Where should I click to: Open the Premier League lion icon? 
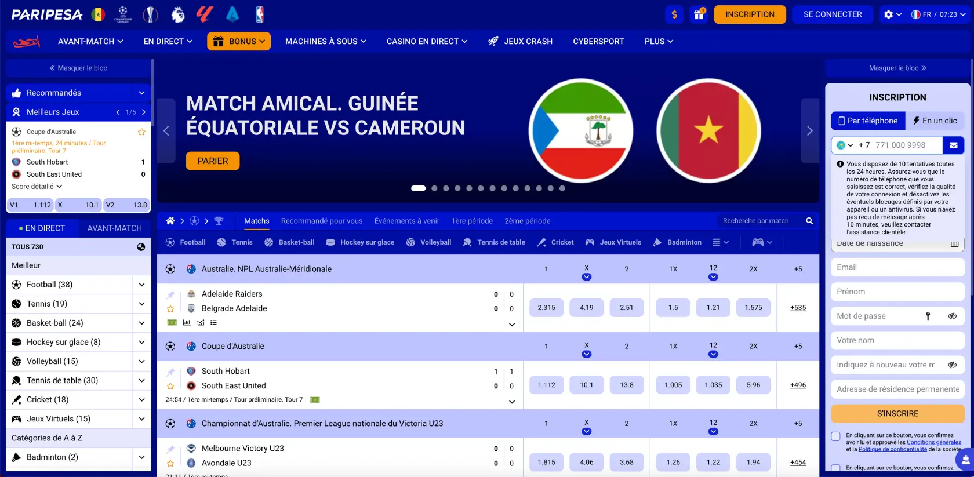(178, 14)
